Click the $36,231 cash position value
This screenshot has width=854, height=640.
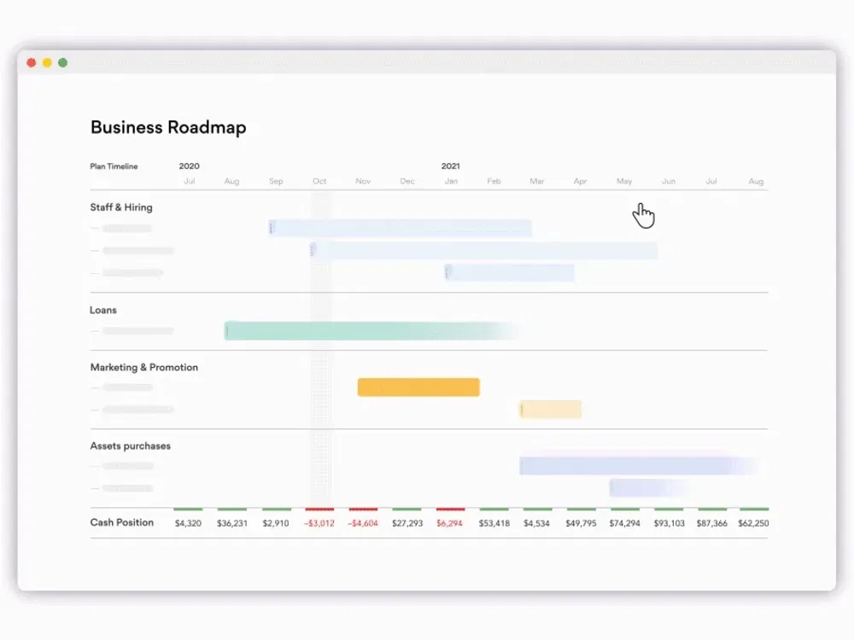coord(232,523)
